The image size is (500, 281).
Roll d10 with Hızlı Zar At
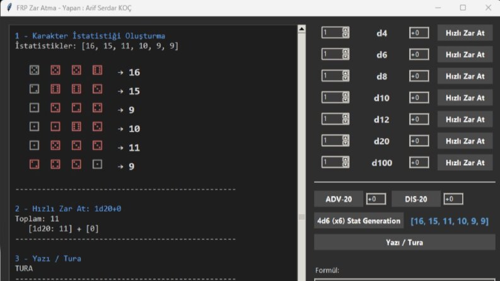465,98
